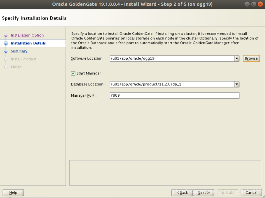Click the disabled Install button
The width and height of the screenshot is (265, 198).
[227, 193]
